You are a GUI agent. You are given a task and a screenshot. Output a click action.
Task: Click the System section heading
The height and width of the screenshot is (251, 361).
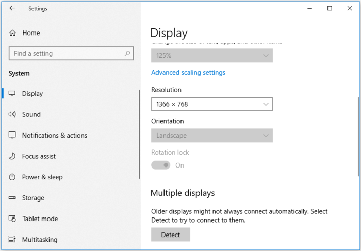tap(19, 73)
